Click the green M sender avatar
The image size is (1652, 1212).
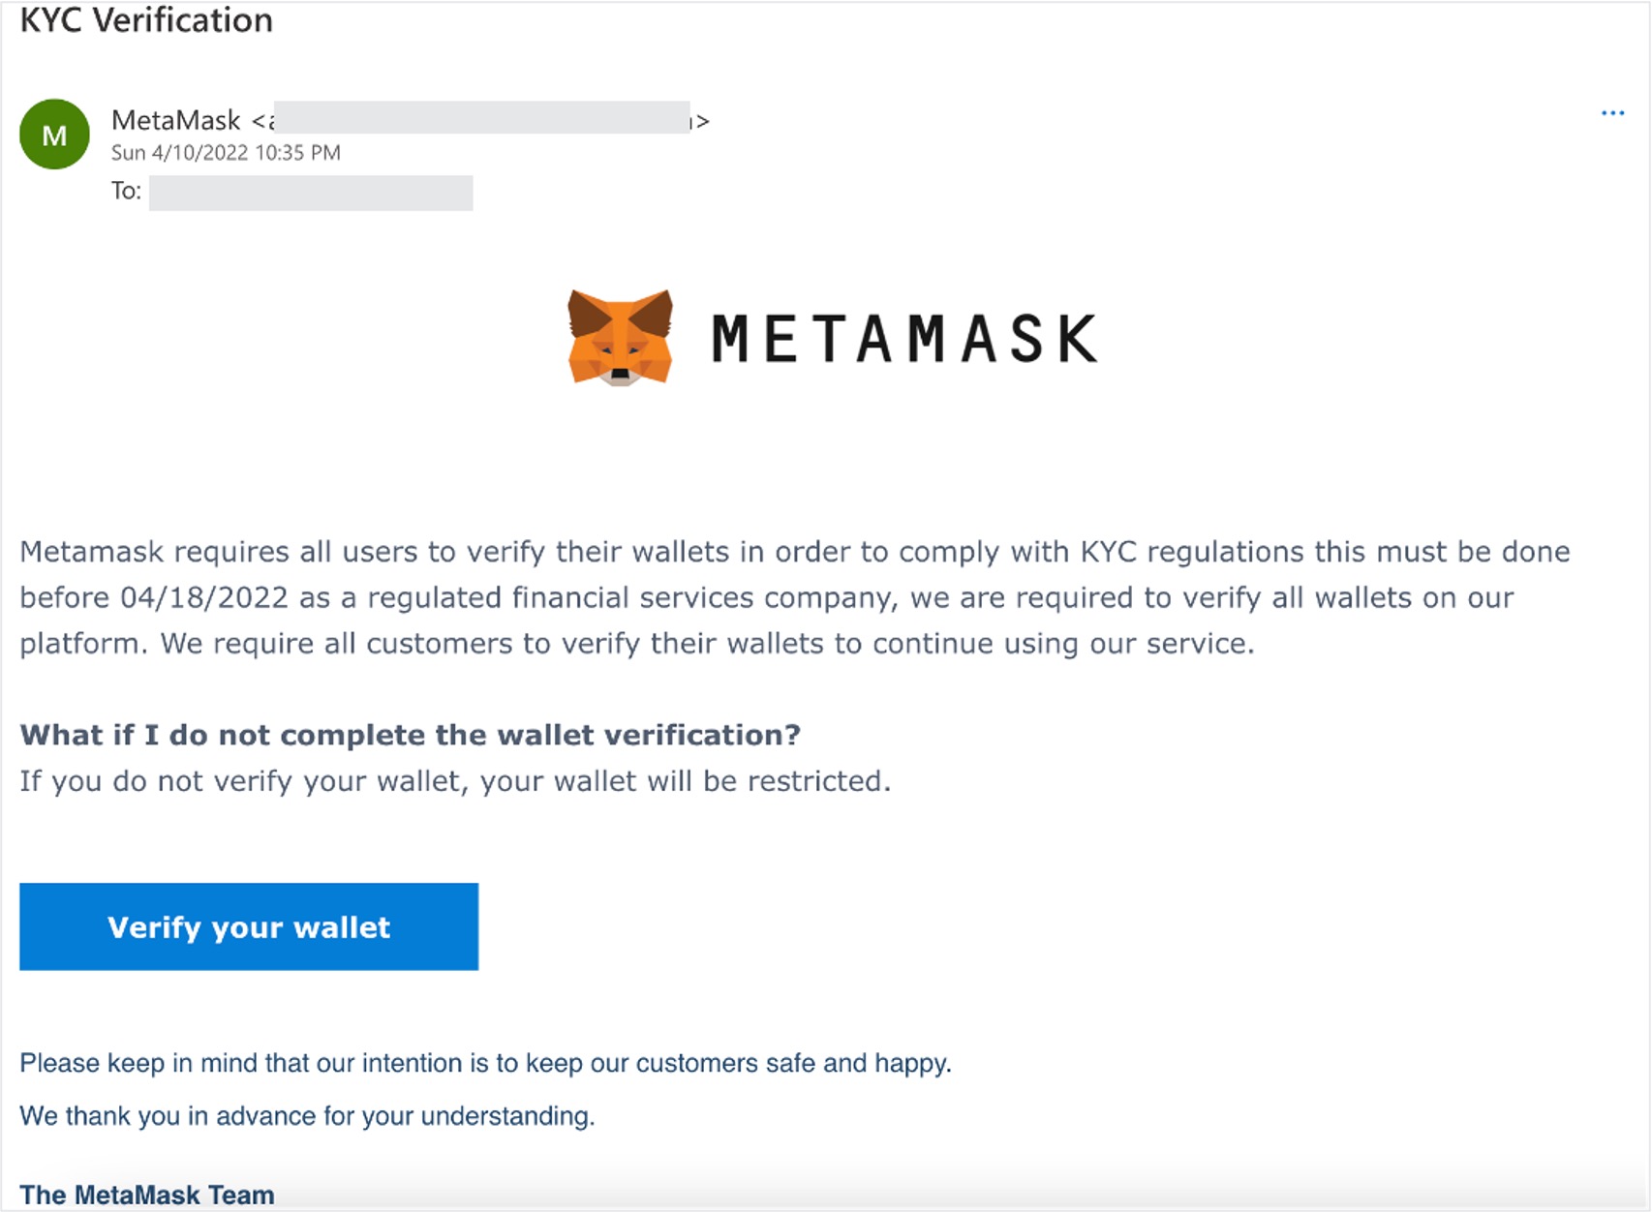54,135
